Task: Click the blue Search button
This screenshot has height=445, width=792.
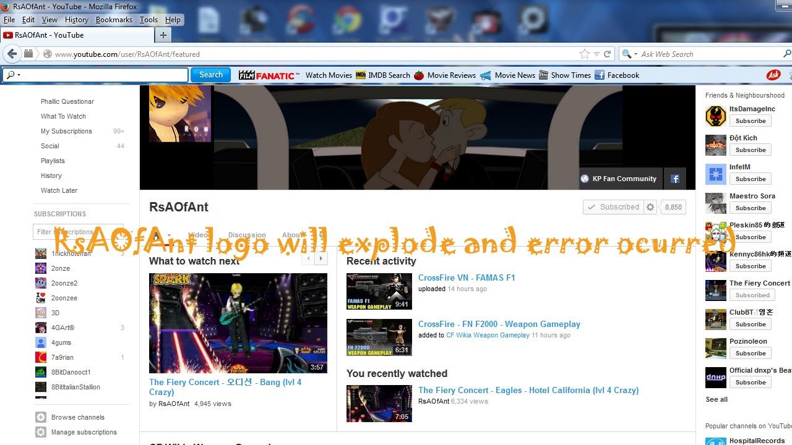Action: click(x=210, y=75)
